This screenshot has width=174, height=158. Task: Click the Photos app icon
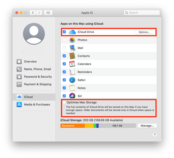[72, 40]
